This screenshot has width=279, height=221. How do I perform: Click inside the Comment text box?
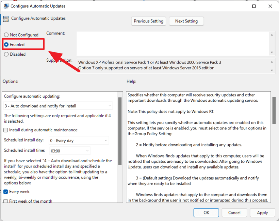pos(172,43)
